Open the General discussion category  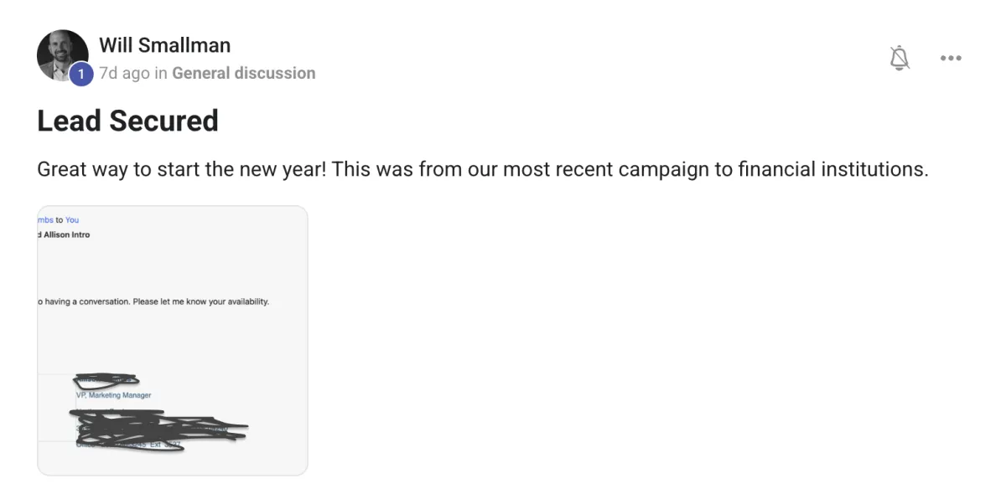click(243, 73)
